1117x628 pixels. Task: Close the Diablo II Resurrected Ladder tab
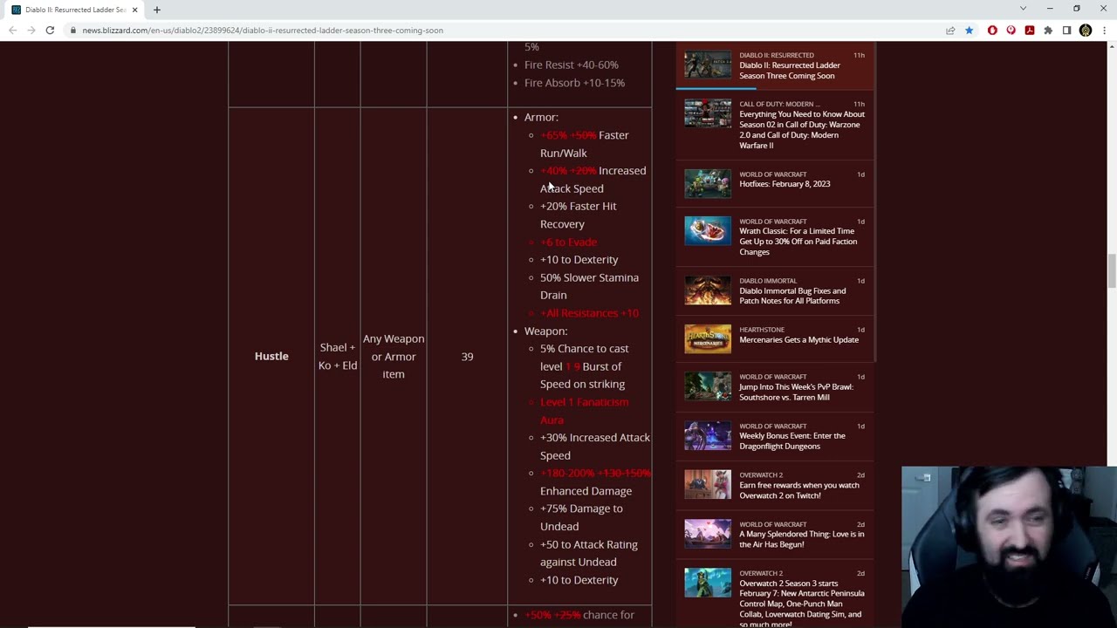pos(134,10)
